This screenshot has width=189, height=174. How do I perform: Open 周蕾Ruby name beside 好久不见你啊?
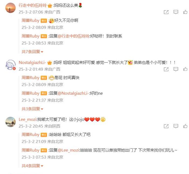tap(30, 21)
